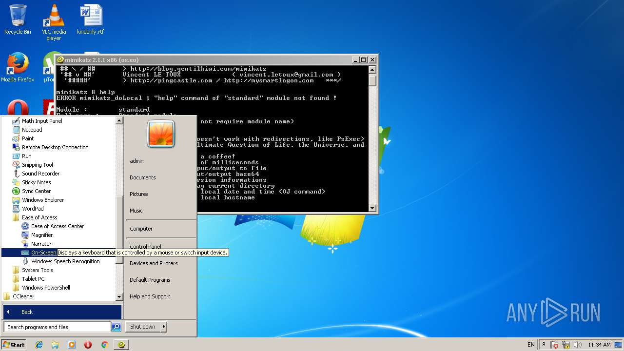The width and height of the screenshot is (624, 351).
Task: Open Default Programs
Action: (x=150, y=280)
